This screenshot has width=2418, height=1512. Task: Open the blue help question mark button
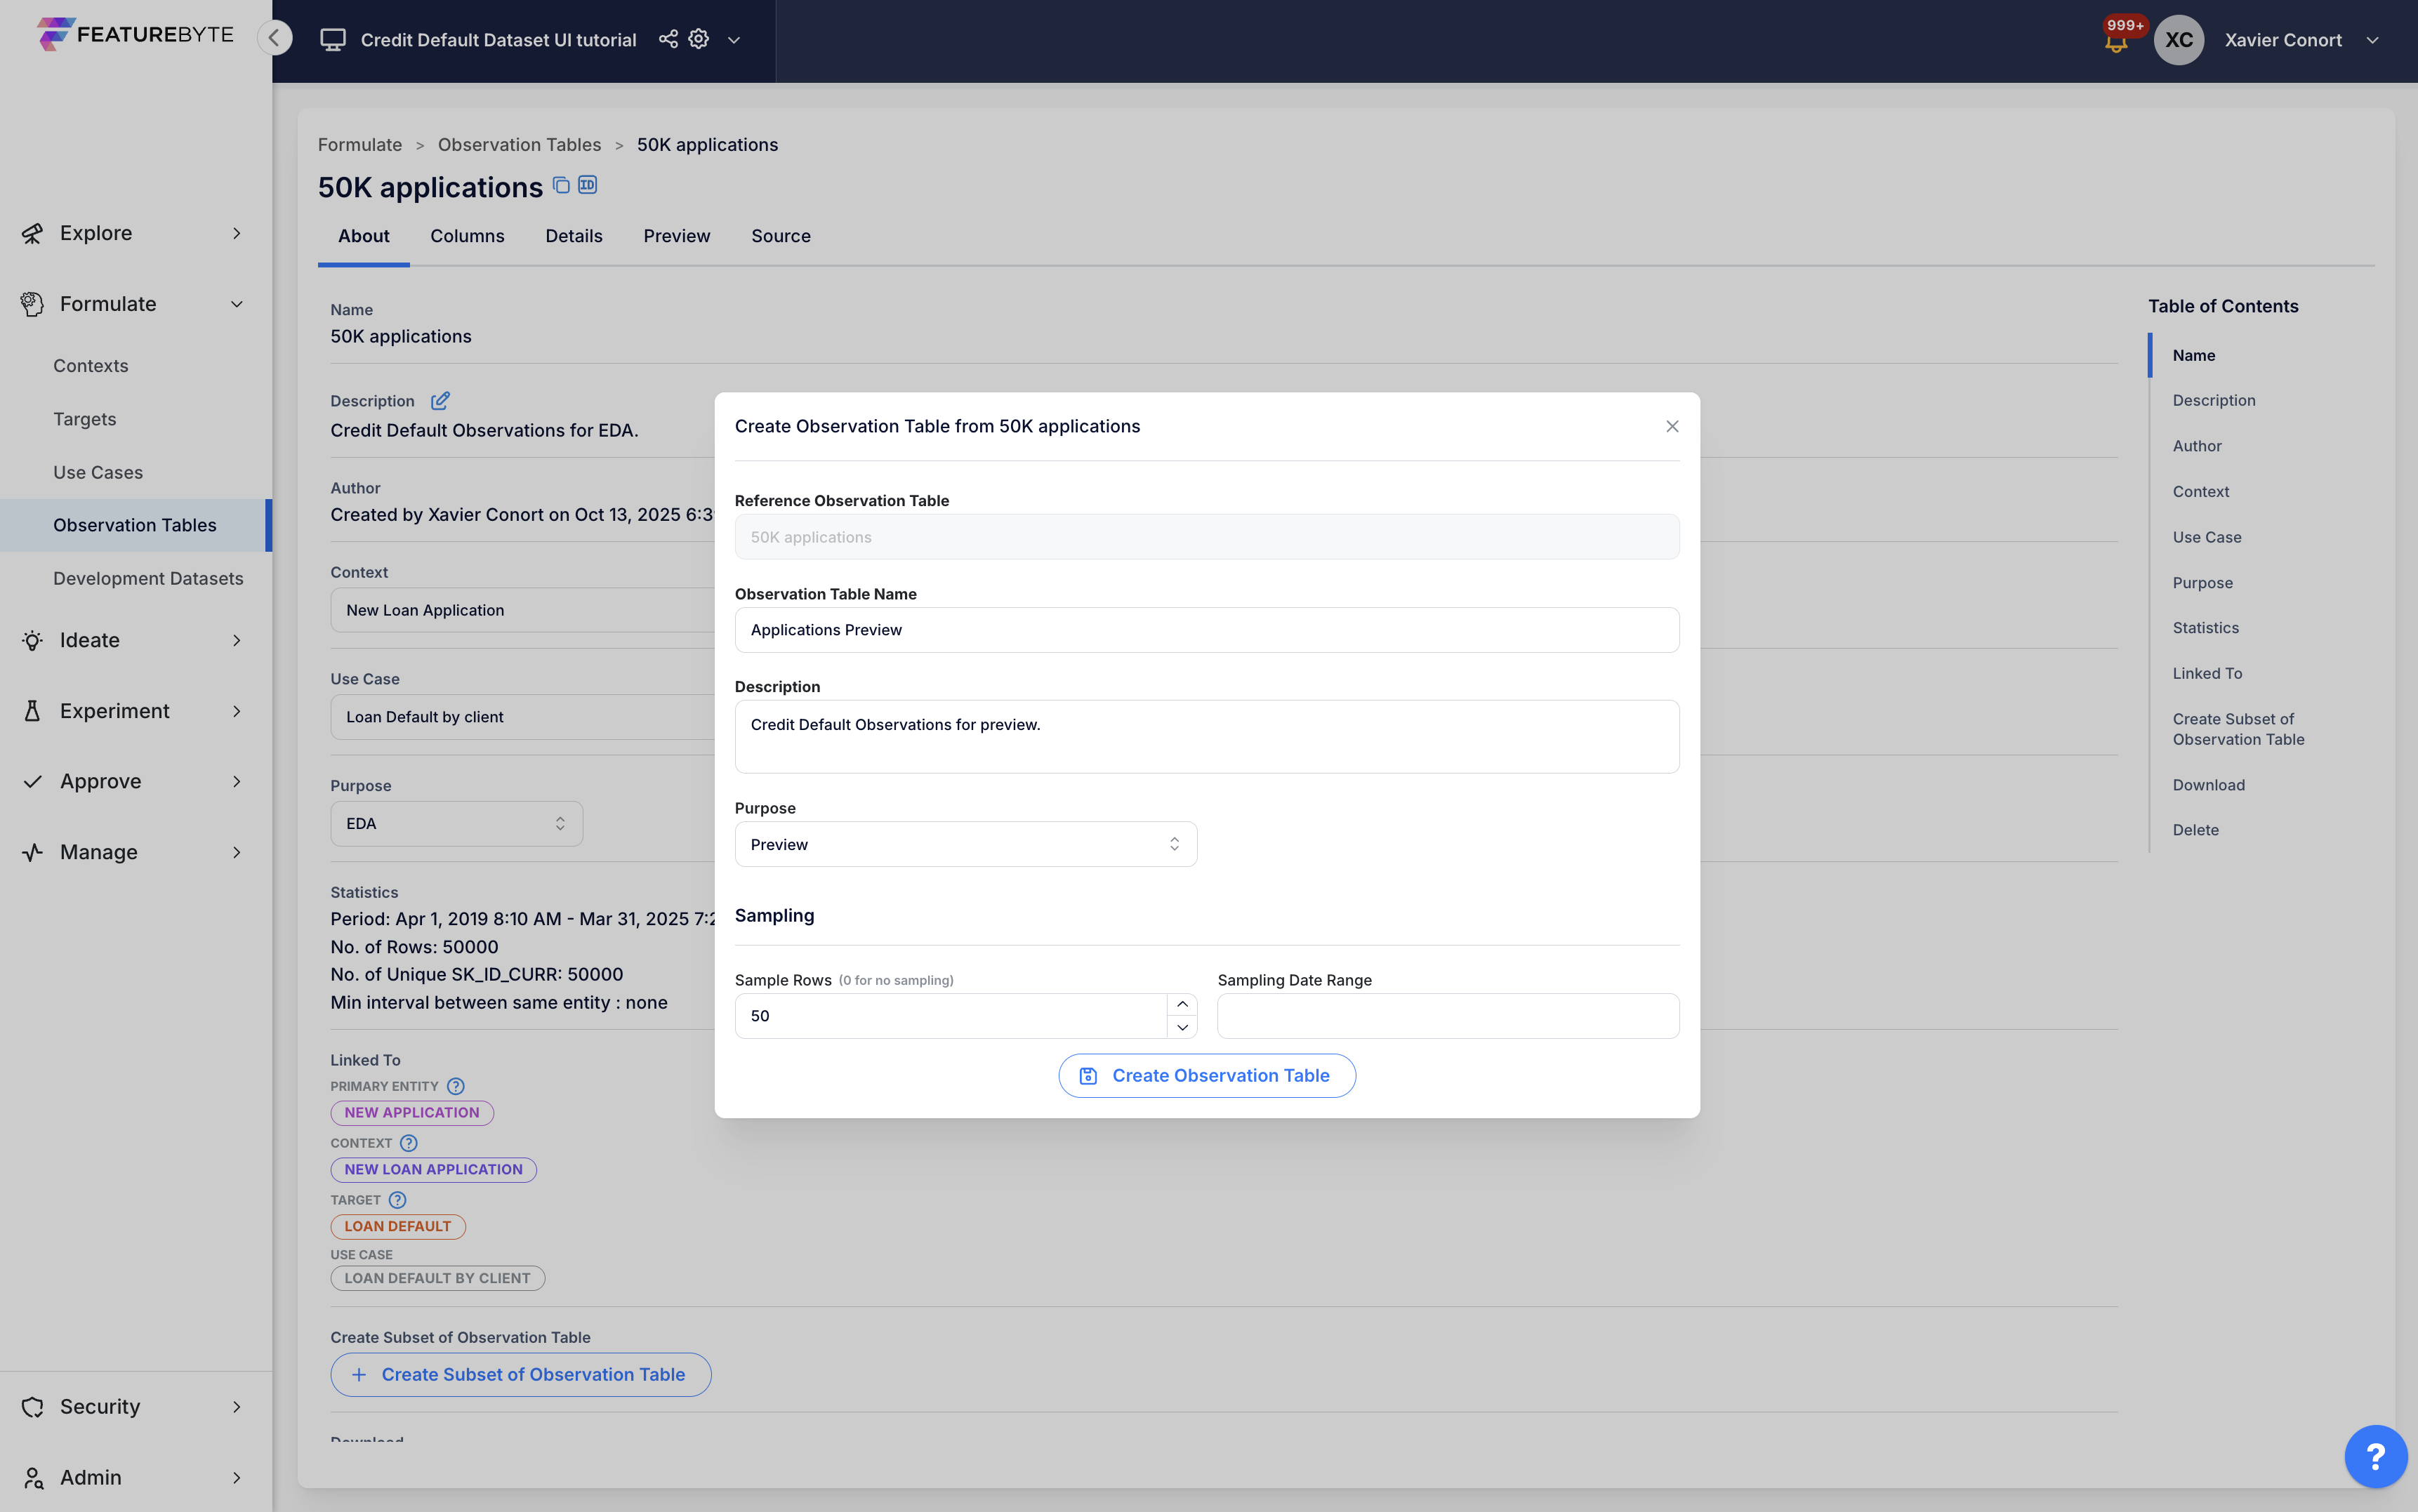click(2375, 1456)
